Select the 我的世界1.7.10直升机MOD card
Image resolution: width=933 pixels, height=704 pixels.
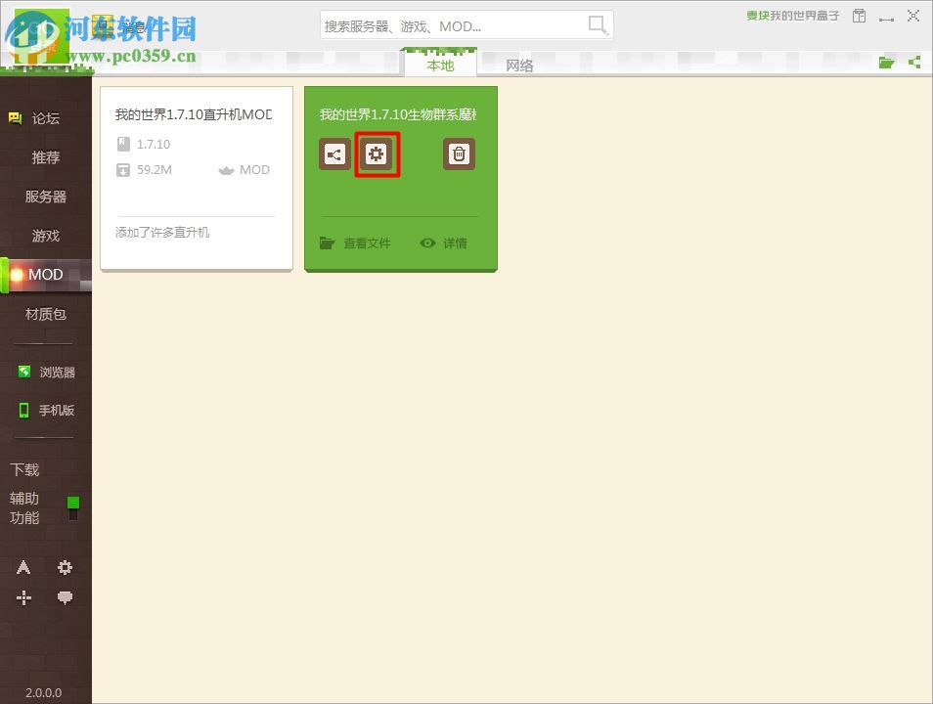click(195, 176)
